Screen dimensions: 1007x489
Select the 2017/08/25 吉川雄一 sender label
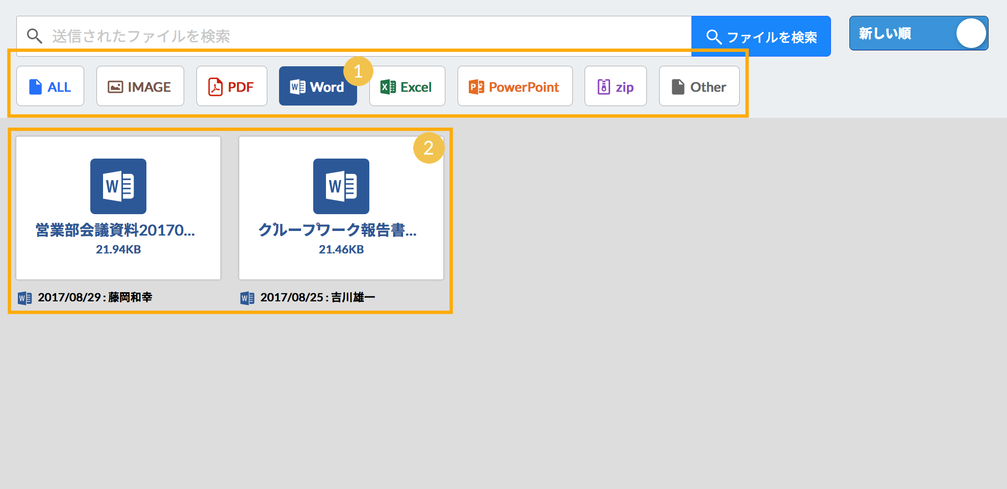coord(317,297)
